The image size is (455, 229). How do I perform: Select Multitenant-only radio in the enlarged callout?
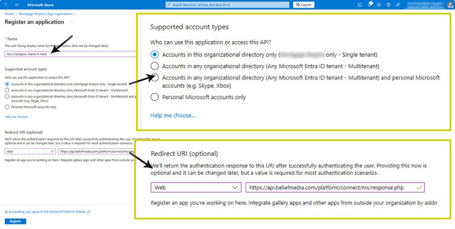point(155,66)
